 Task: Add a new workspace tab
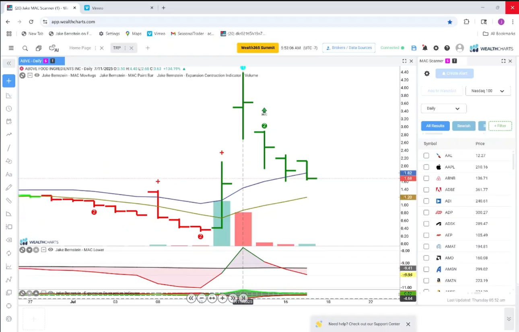click(148, 48)
